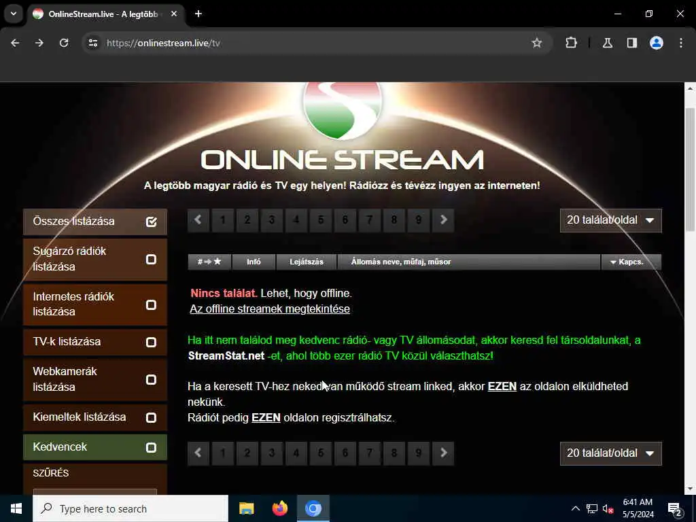
Task: Click the page vertical scrollbar thumb
Action: (691, 169)
